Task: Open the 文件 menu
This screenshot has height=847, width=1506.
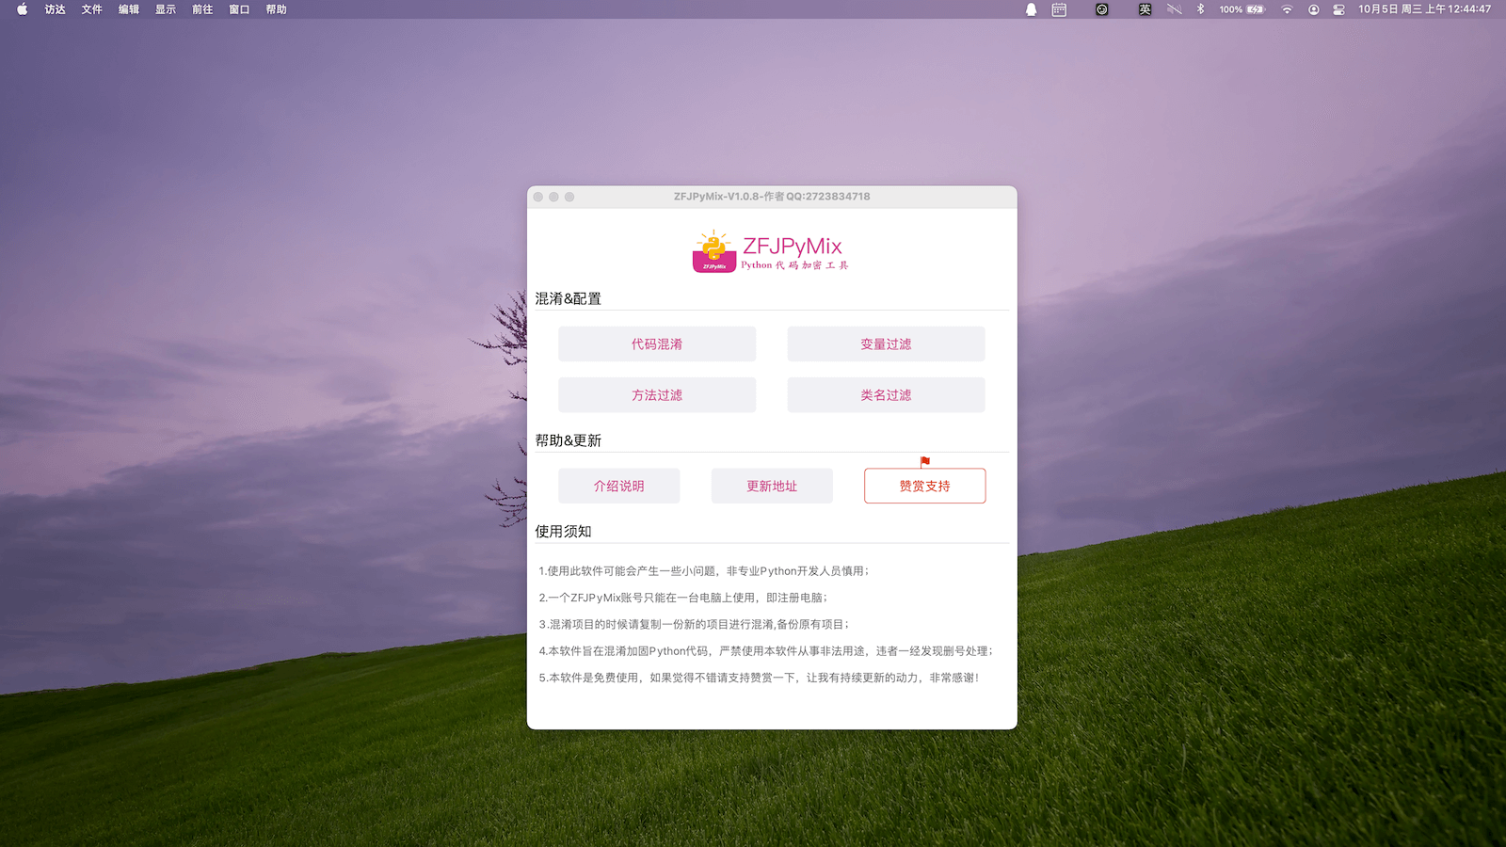Action: [91, 9]
